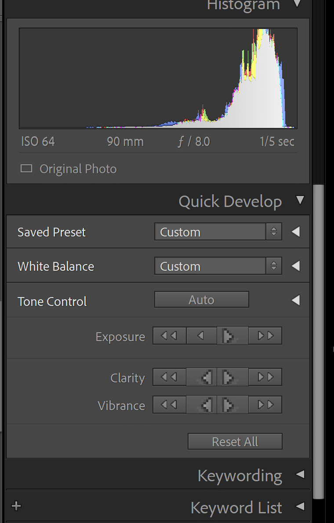
Task: Add a keyword with the plus icon
Action: pos(16,506)
